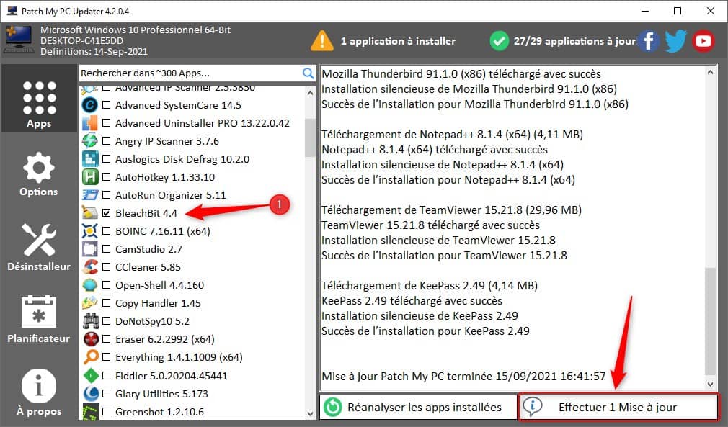Screen dimensions: 728x427
Task: Click the Fiddler green diamond icon
Action: click(89, 376)
